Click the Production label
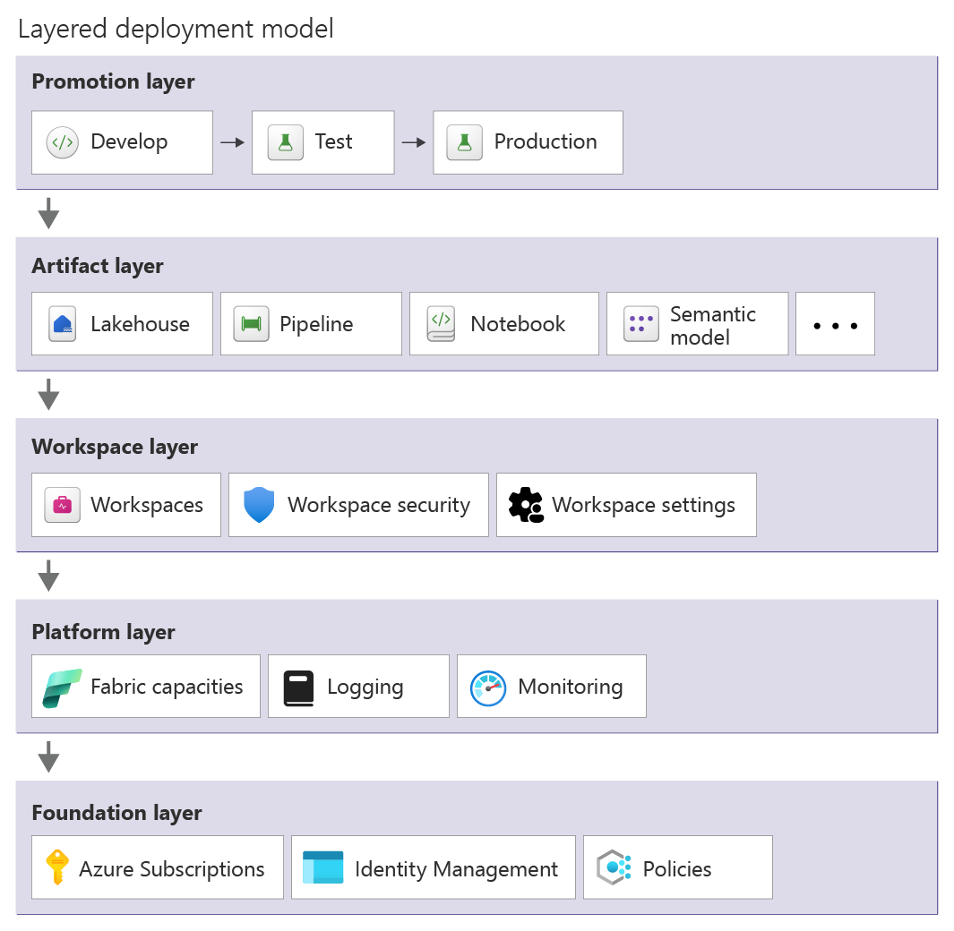The width and height of the screenshot is (954, 931). 546,141
